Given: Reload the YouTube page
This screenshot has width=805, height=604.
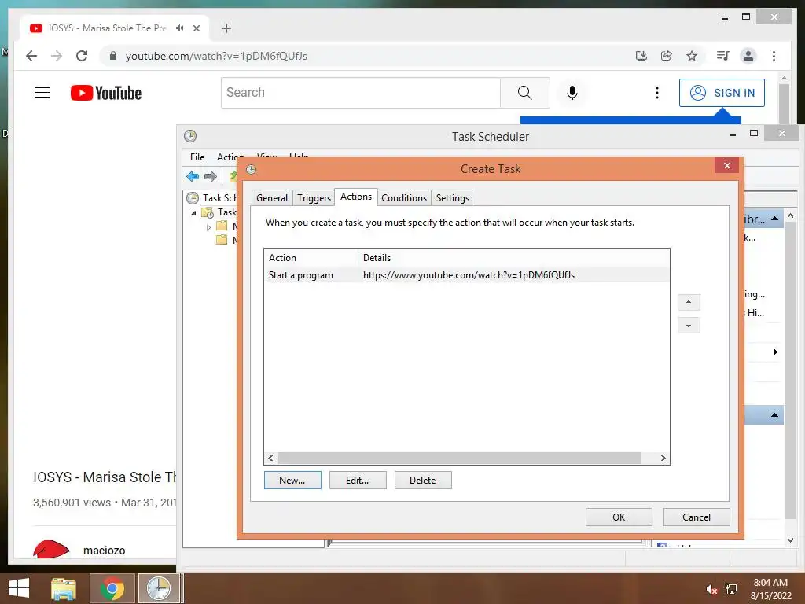Looking at the screenshot, I should (82, 56).
